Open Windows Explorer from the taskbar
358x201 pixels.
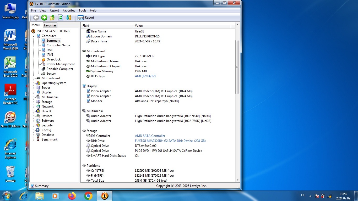[x=40, y=196]
